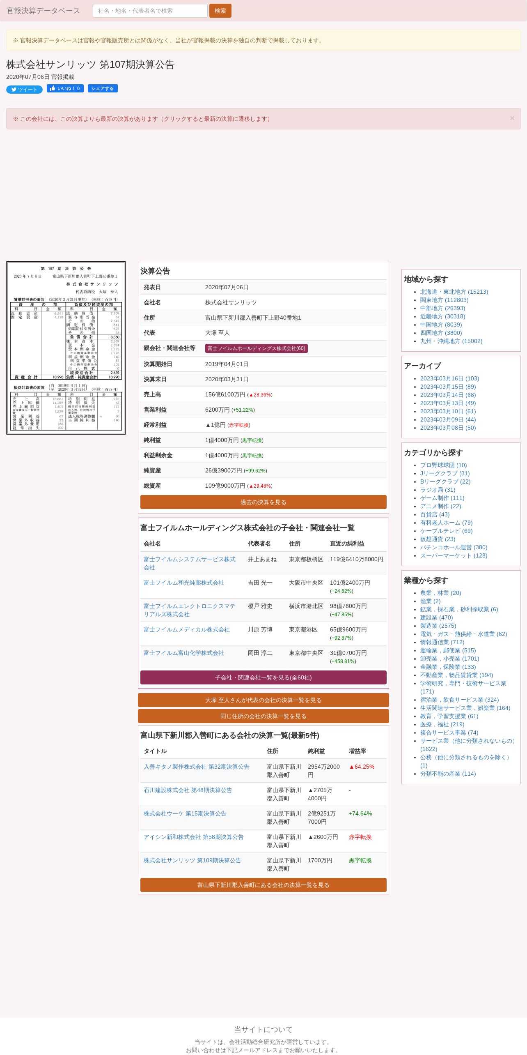This screenshot has height=1055, width=527.
Task: Open 分類不能の産業 (114) industry
Action: 448,774
